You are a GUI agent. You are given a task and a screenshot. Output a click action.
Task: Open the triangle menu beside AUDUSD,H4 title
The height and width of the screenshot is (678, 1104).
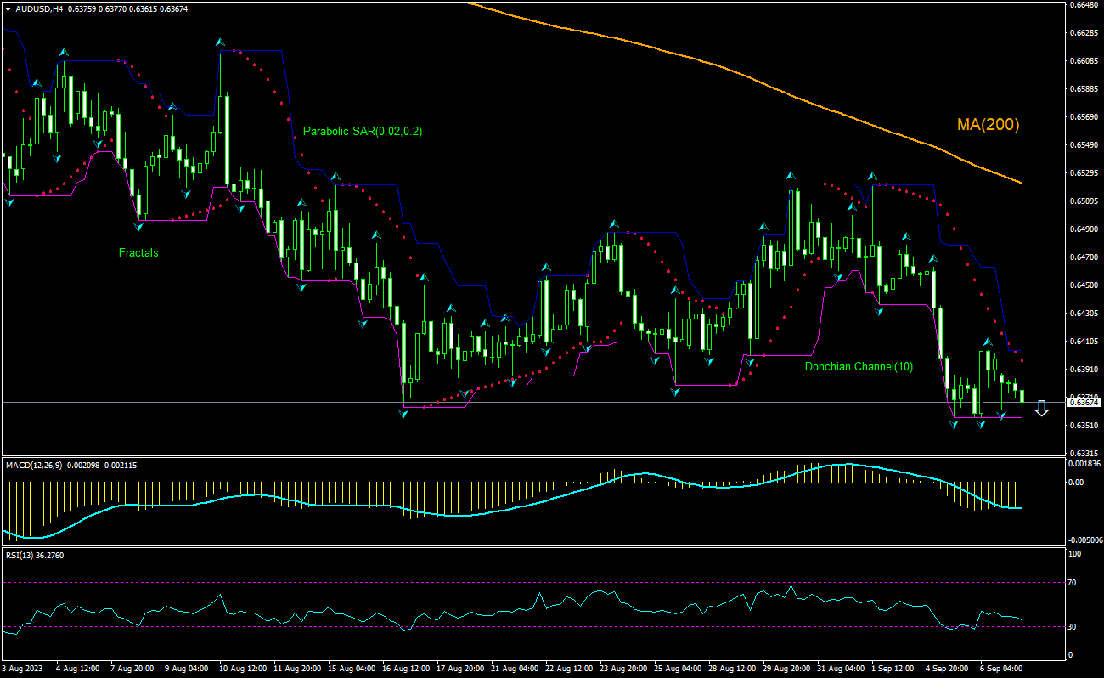point(8,8)
